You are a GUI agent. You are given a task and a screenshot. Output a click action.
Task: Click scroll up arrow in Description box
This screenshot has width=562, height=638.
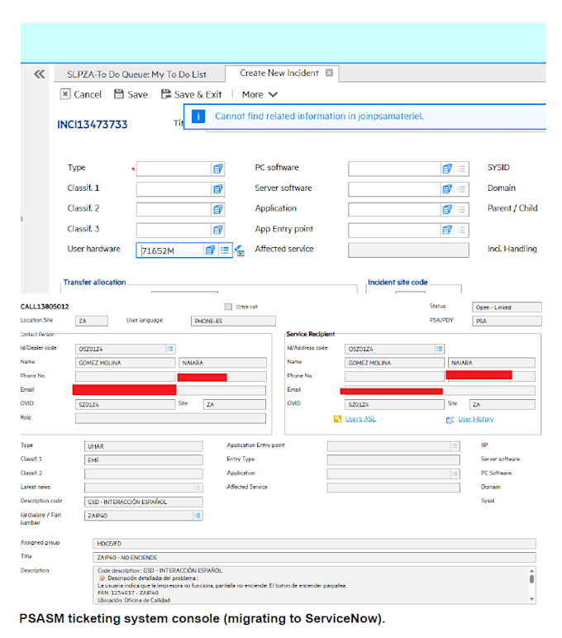[531, 570]
